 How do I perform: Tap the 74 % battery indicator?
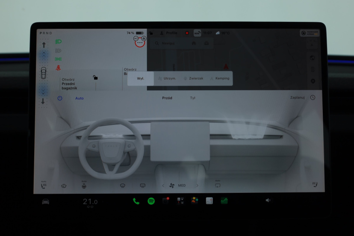135,33
